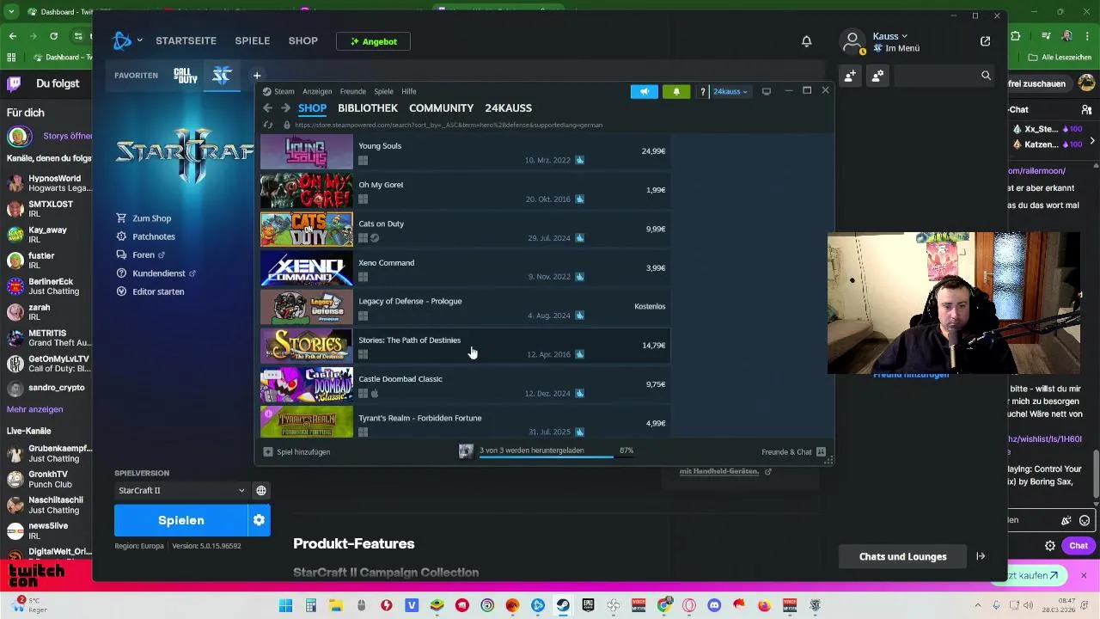The width and height of the screenshot is (1100, 619).
Task: Open the Steam menu in menu bar
Action: click(x=278, y=91)
